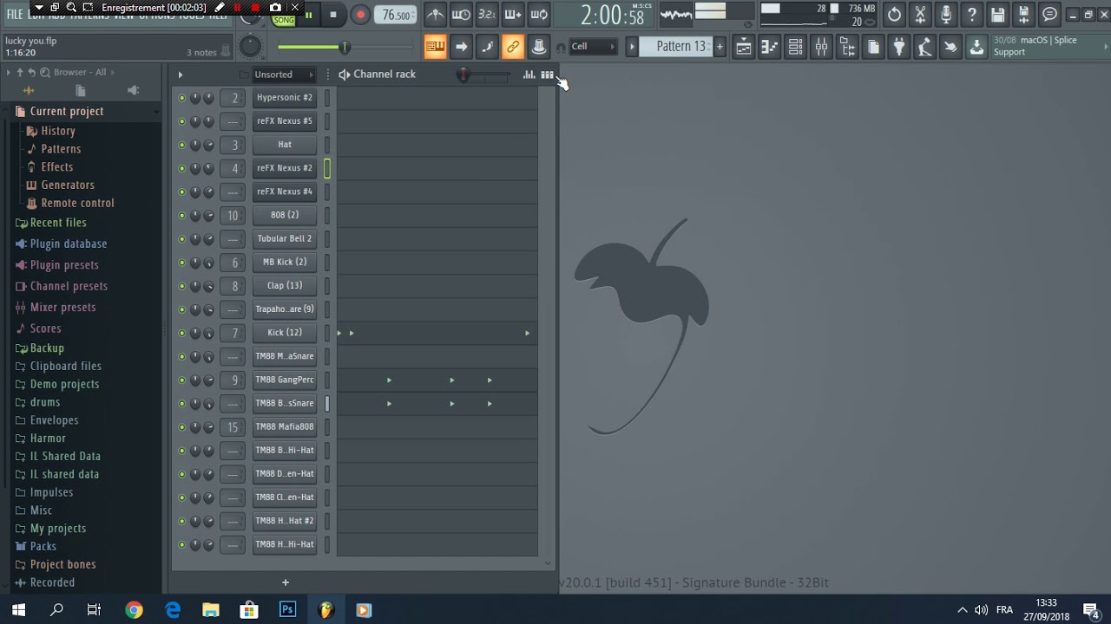1111x624 pixels.
Task: Mute the 808 (2) channel LED
Action: click(181, 215)
